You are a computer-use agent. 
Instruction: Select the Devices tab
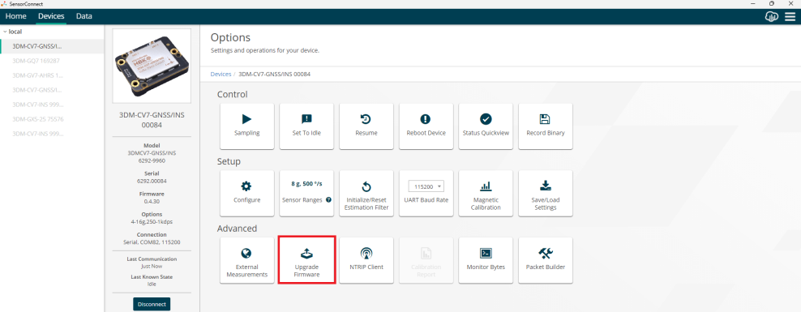click(x=51, y=16)
